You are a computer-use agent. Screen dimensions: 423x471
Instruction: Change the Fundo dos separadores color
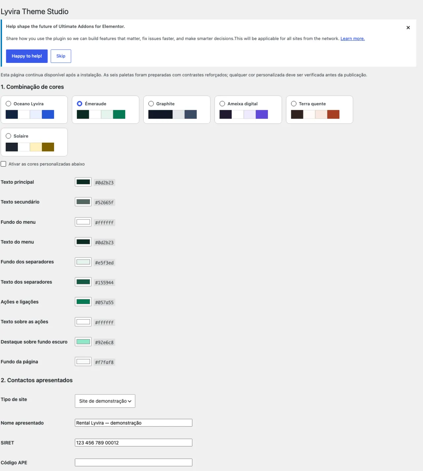(83, 262)
